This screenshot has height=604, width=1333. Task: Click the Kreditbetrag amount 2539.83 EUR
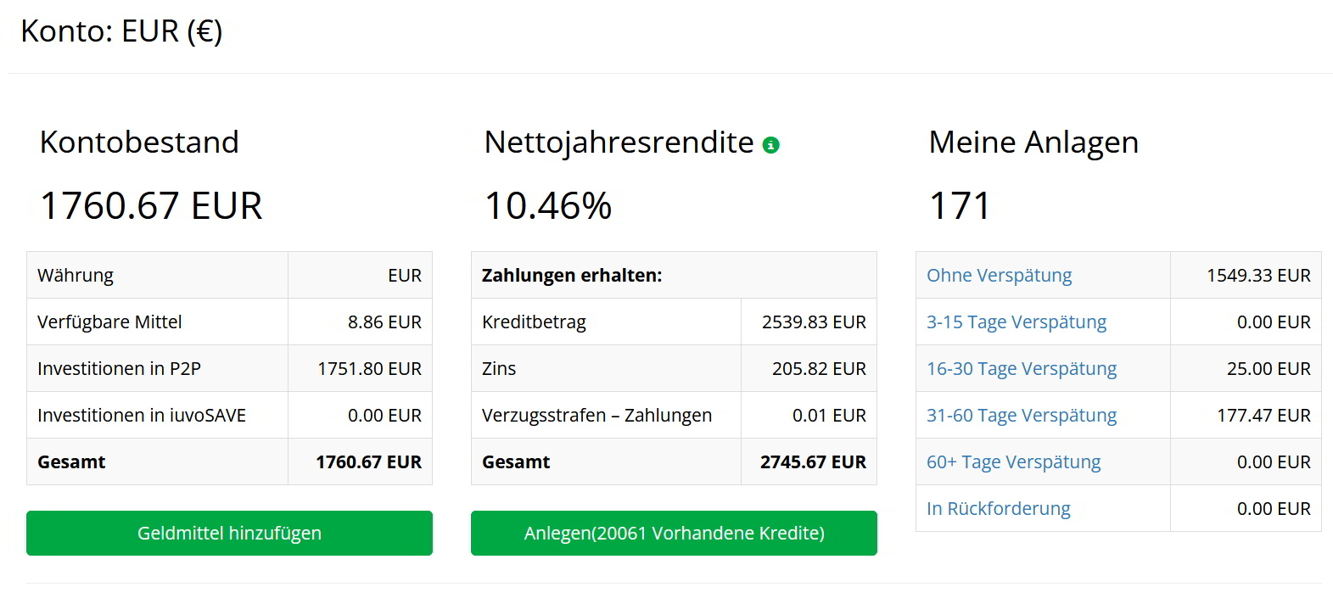[814, 322]
